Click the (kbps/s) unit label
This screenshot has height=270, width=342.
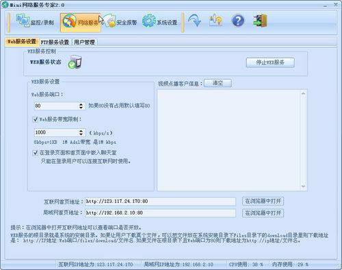point(101,133)
